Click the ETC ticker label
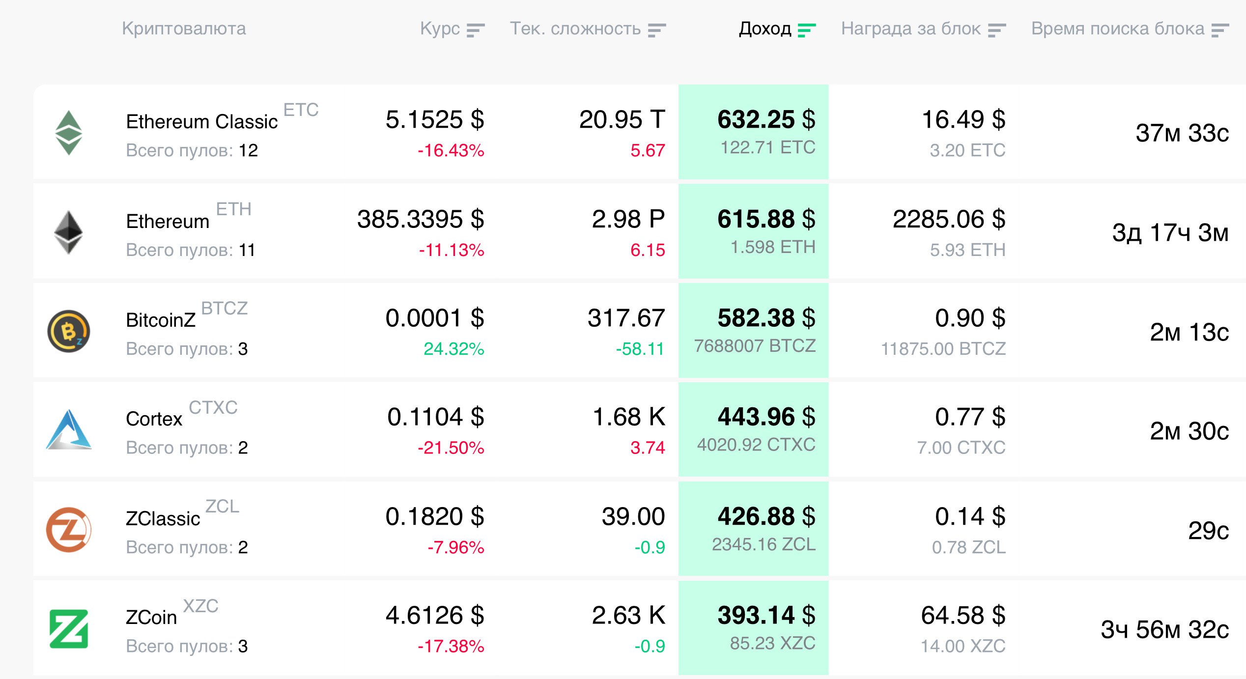Screen dimensions: 1246x679 (301, 110)
